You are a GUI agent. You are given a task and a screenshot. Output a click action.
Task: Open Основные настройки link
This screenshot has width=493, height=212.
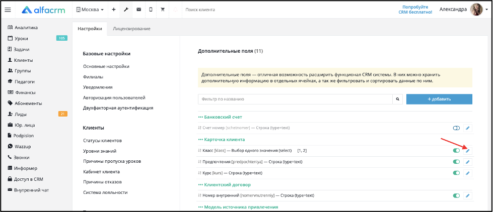(106, 66)
